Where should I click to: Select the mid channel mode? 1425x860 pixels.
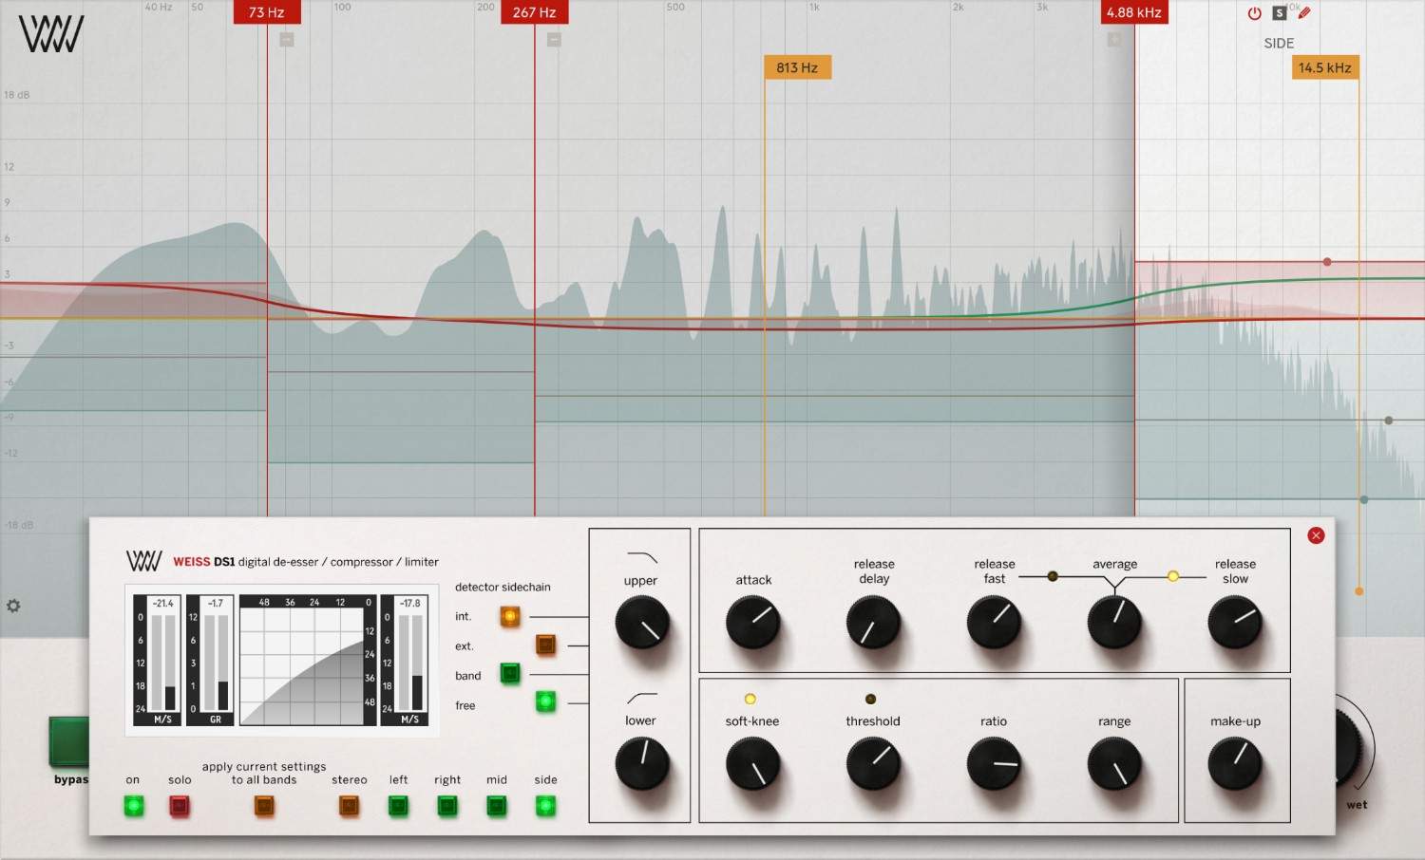[496, 806]
